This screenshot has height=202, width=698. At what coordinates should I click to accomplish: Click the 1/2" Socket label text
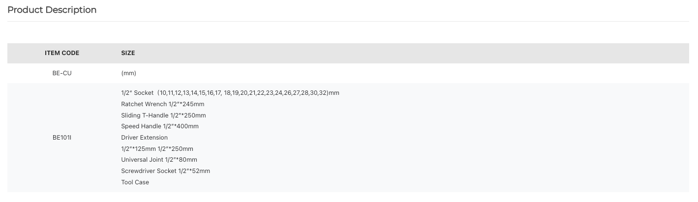click(x=137, y=93)
